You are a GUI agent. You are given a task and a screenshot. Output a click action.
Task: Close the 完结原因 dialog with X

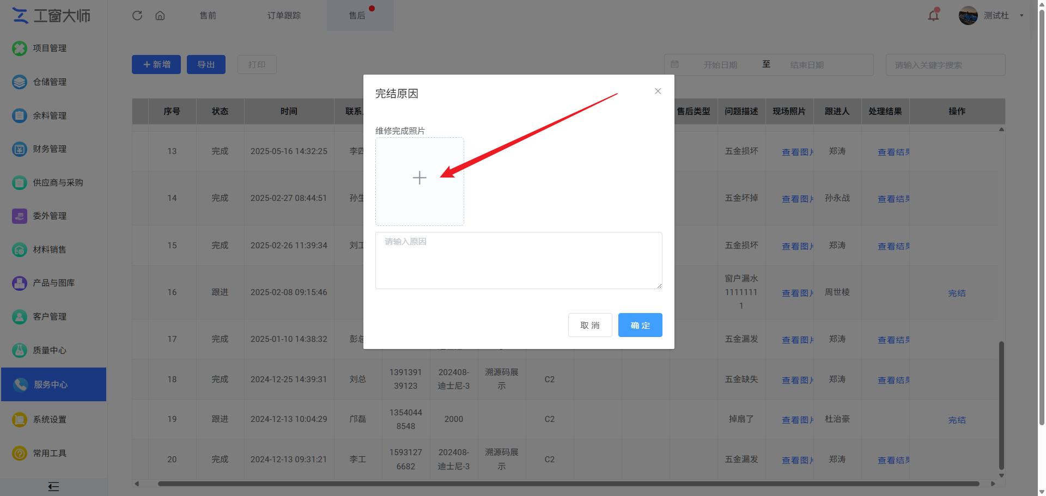[658, 91]
